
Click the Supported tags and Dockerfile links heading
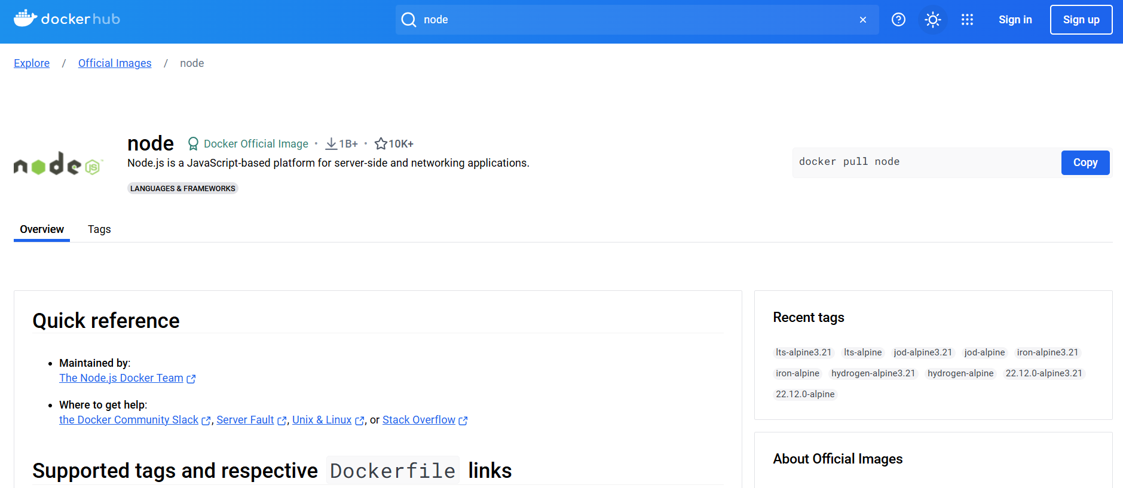[272, 471]
